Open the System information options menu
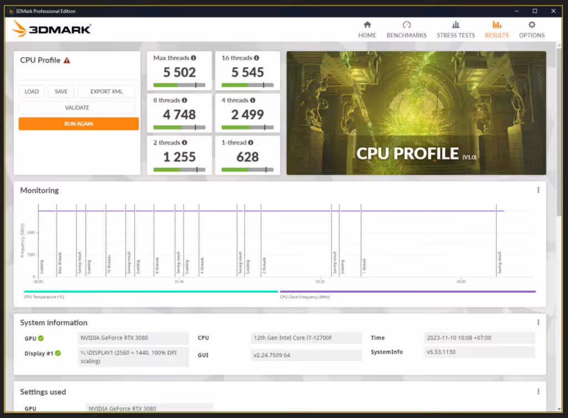Screen dimensions: 568x418 538,323
